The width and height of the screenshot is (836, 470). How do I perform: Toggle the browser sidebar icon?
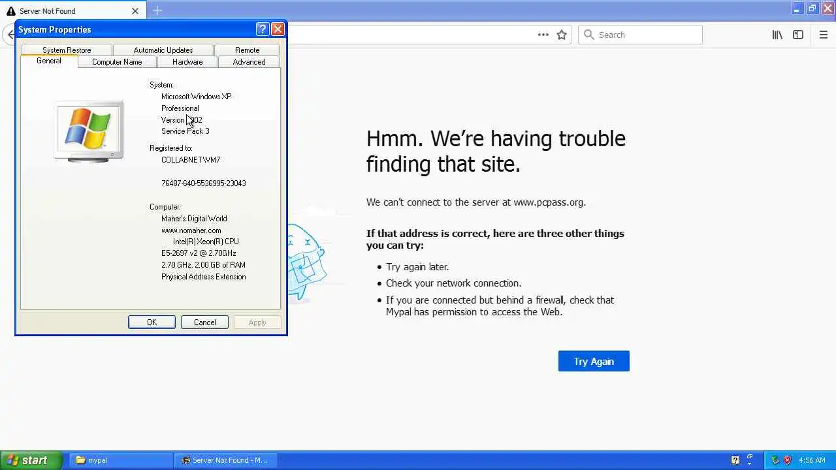pyautogui.click(x=798, y=35)
